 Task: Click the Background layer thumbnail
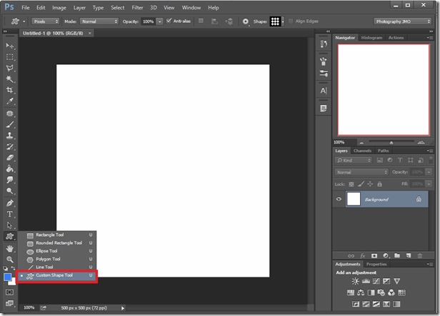tap(354, 199)
